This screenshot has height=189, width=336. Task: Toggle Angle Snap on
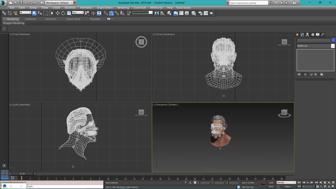[x=112, y=13]
